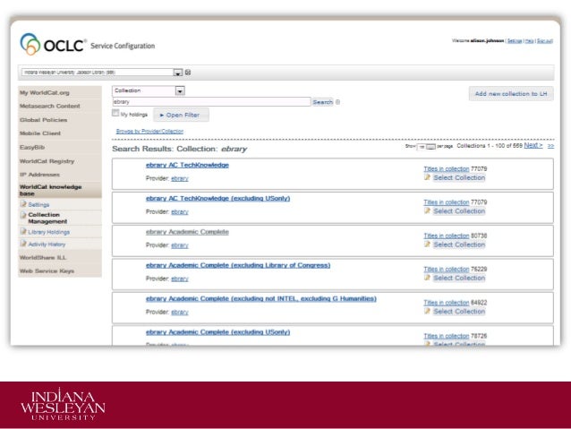Expand the Open Filter panel
Screen dimensions: 571x429
(181, 115)
